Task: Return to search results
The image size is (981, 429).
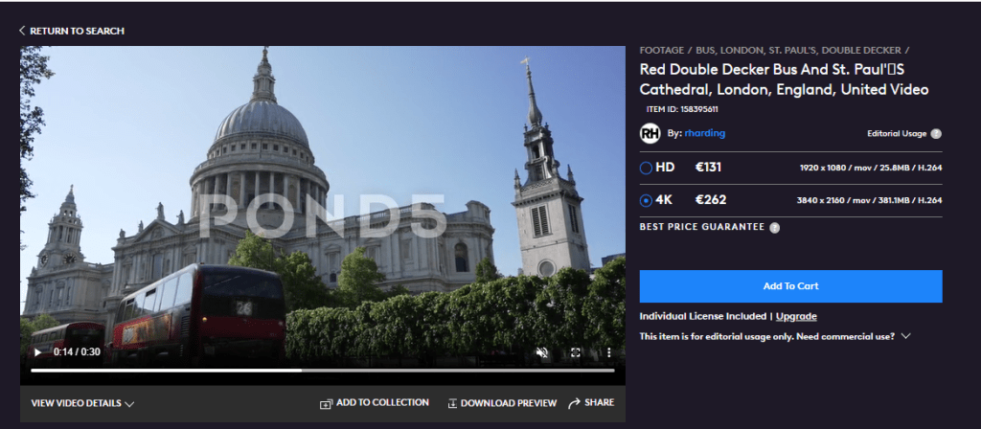Action: pyautogui.click(x=71, y=31)
